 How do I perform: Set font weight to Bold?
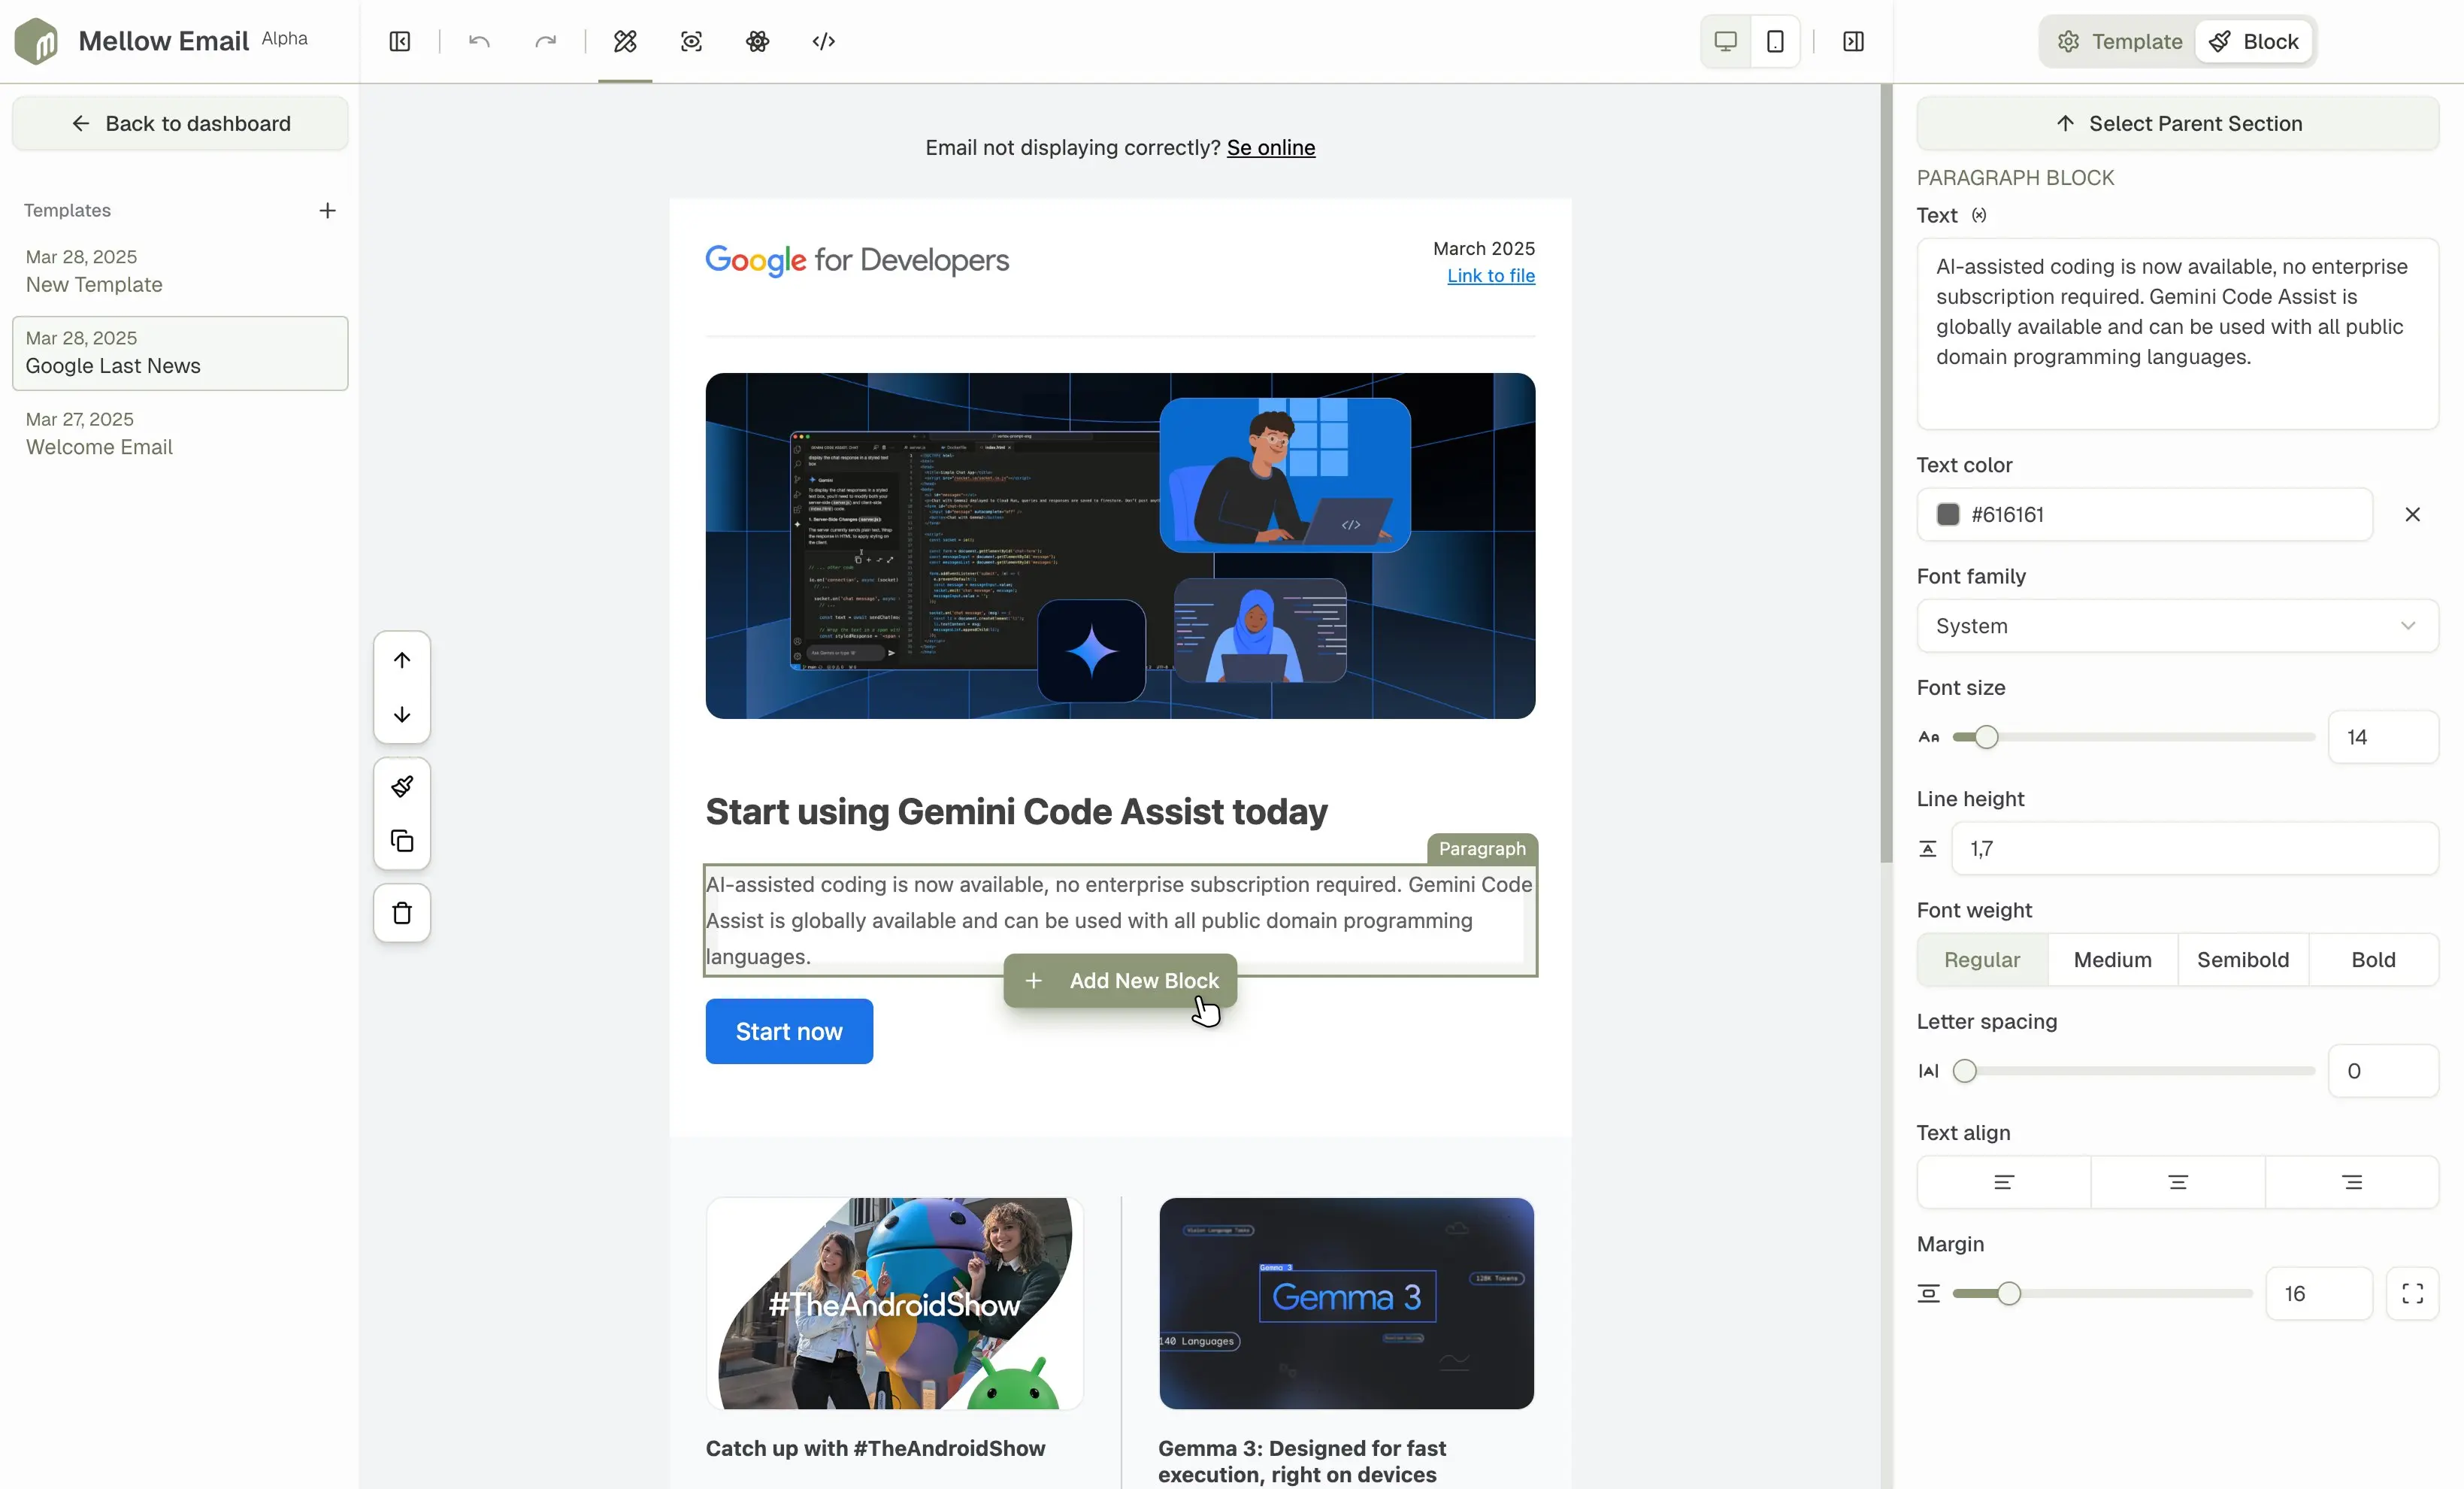pyautogui.click(x=2372, y=960)
